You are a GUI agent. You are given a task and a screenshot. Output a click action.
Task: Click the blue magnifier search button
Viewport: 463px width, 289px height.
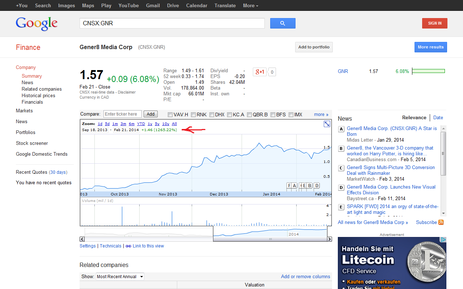click(283, 23)
